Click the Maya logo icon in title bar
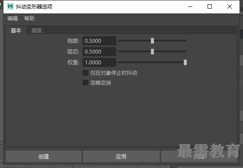The image size is (243, 168). 10,6
